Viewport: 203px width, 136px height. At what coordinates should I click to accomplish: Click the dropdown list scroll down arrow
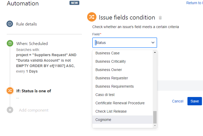pyautogui.click(x=155, y=126)
